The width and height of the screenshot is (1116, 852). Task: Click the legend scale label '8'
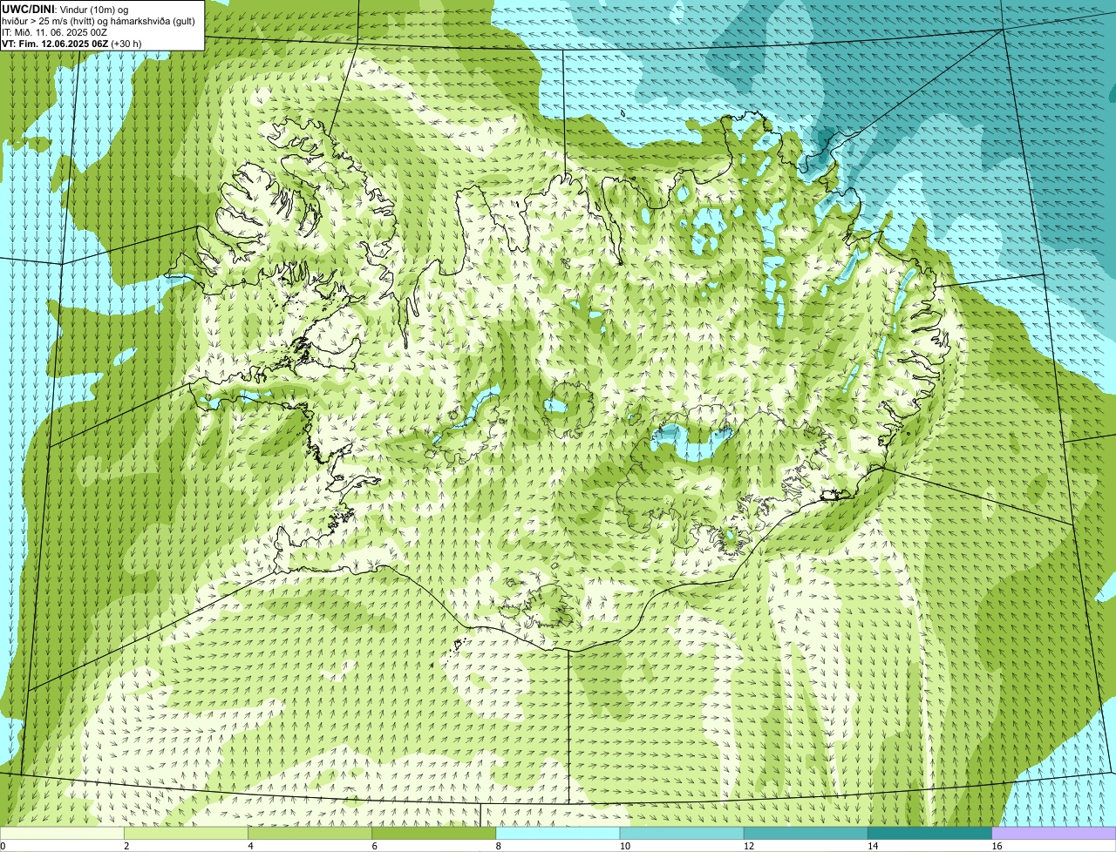pyautogui.click(x=498, y=846)
